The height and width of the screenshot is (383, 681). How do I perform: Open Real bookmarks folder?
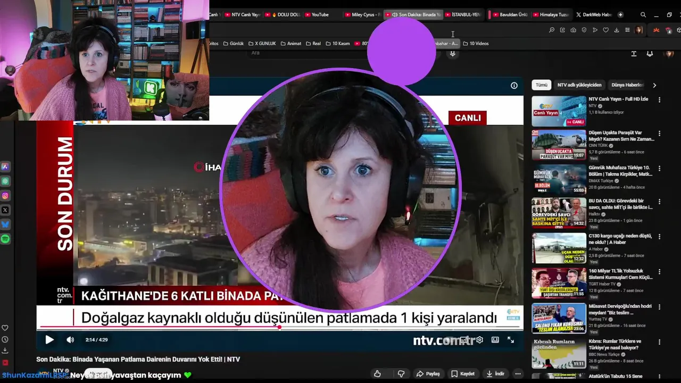click(x=313, y=44)
